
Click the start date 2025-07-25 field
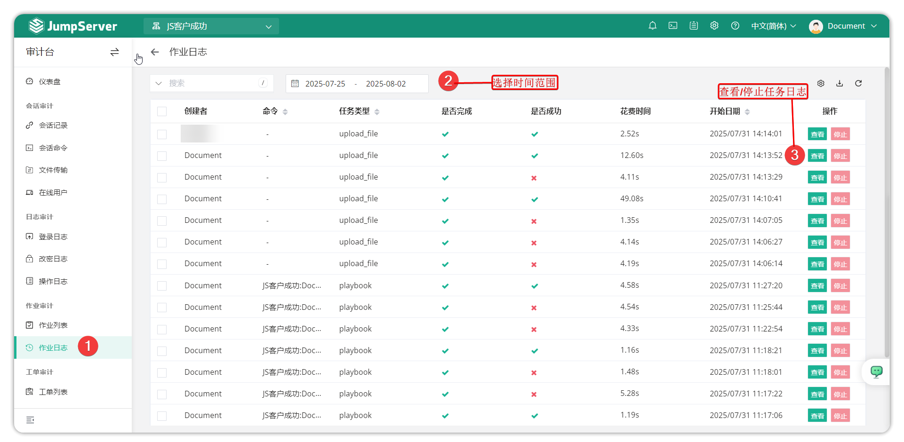tap(325, 84)
